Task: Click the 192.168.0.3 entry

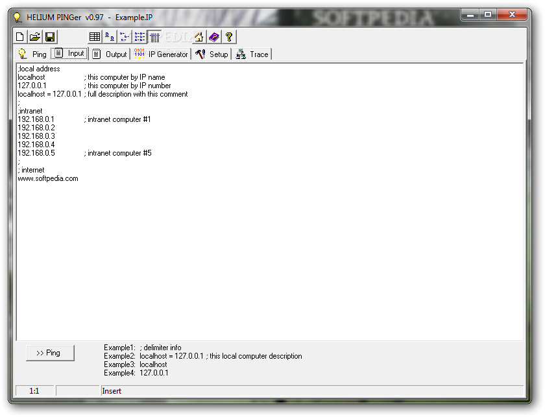Action: coord(36,136)
